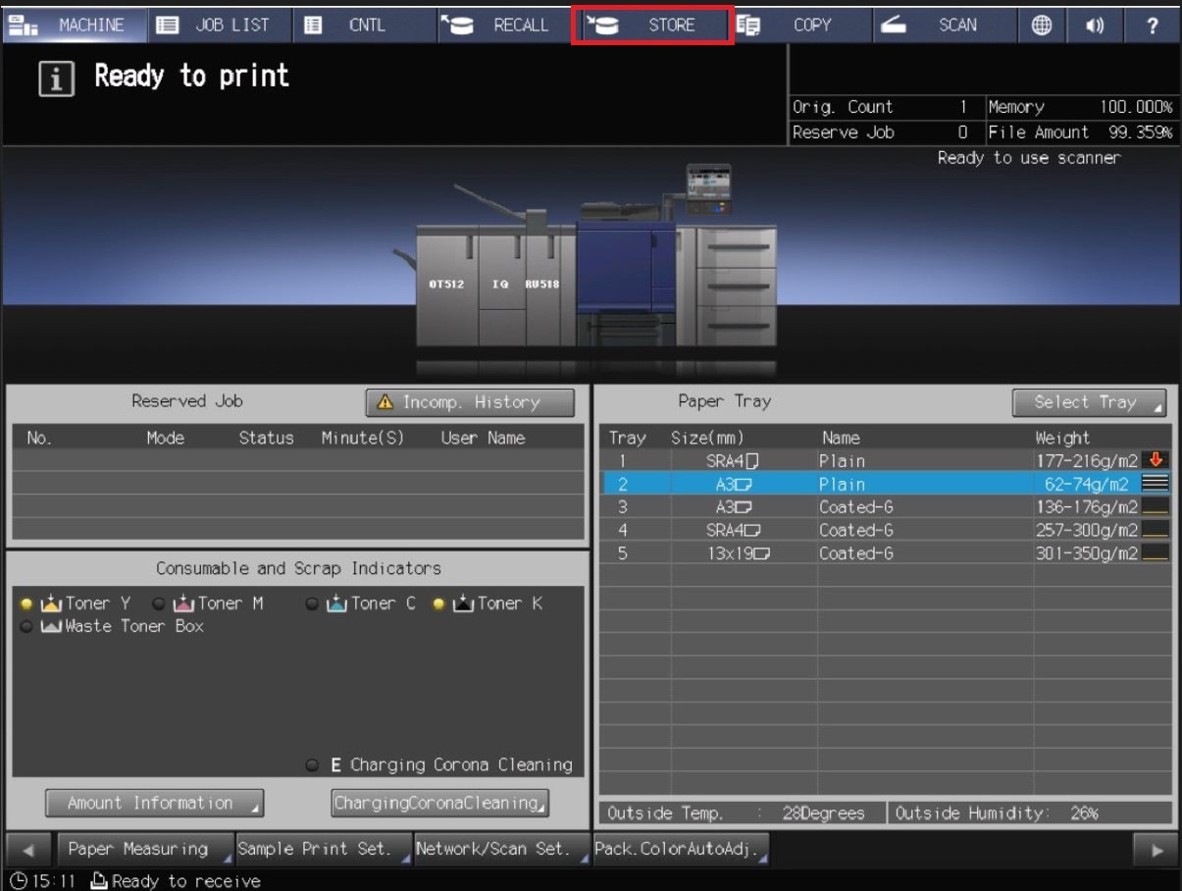This screenshot has width=1182, height=891.
Task: Click the Toner M cartridge icon
Action: (183, 603)
